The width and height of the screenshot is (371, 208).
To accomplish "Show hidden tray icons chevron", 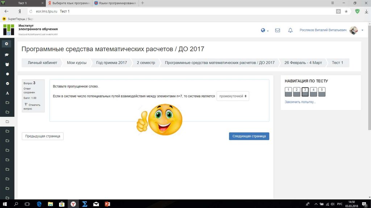I will click(x=316, y=204).
